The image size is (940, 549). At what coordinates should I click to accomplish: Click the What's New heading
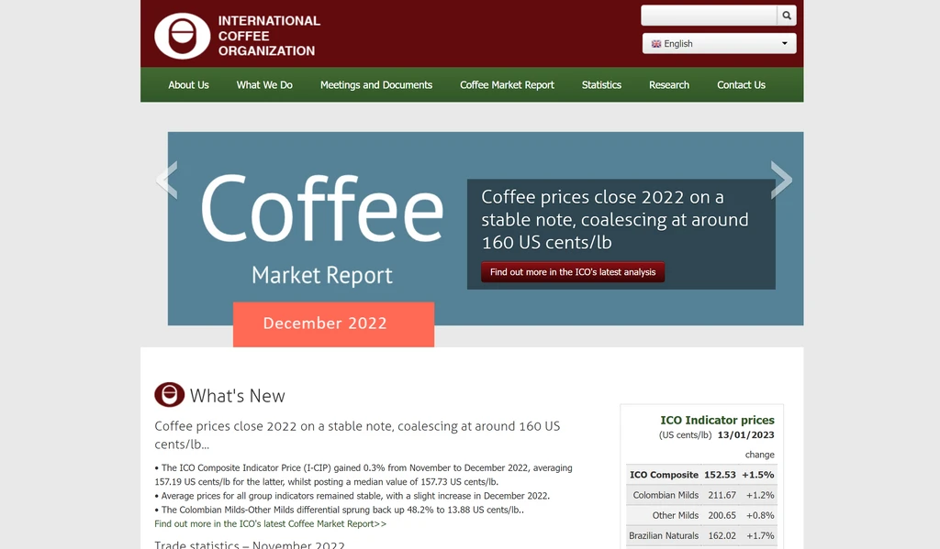pyautogui.click(x=238, y=396)
